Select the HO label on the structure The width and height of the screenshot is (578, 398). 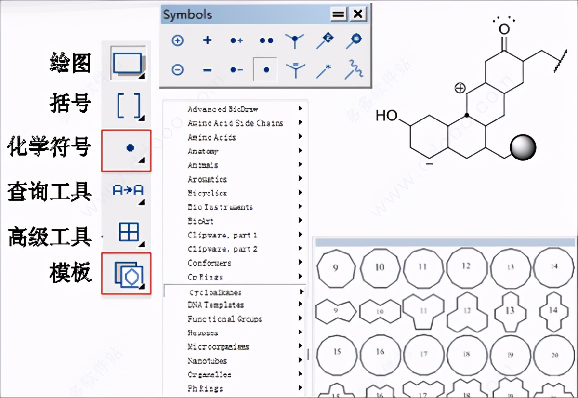click(x=387, y=115)
